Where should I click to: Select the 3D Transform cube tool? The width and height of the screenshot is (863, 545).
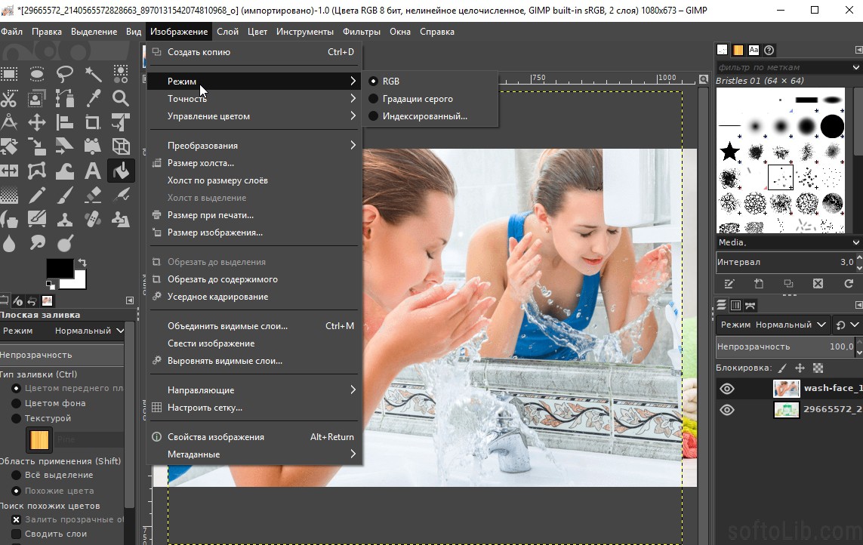click(121, 146)
